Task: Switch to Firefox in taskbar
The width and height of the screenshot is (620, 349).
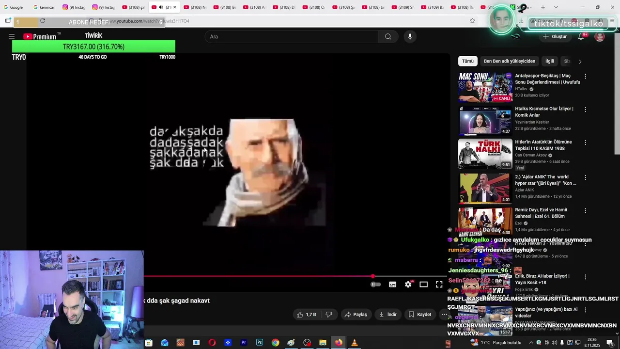Action: (x=339, y=343)
